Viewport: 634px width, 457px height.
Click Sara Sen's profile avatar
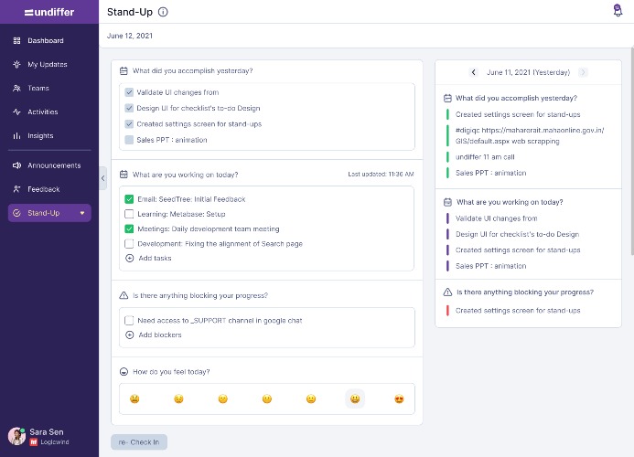pyautogui.click(x=16, y=436)
